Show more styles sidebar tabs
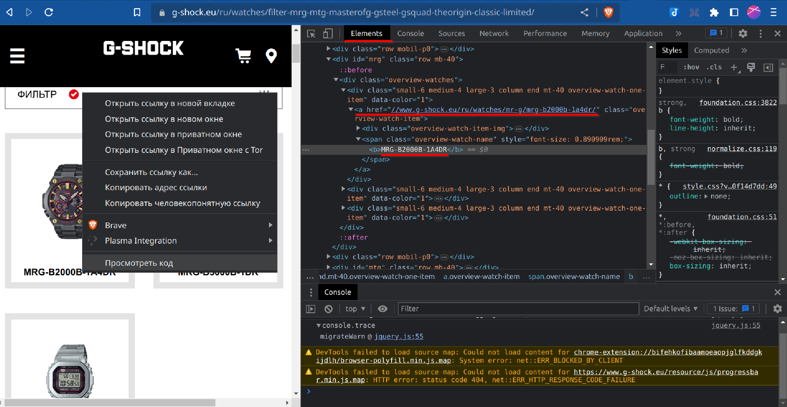Viewport: 787px width, 407px height. tap(744, 51)
